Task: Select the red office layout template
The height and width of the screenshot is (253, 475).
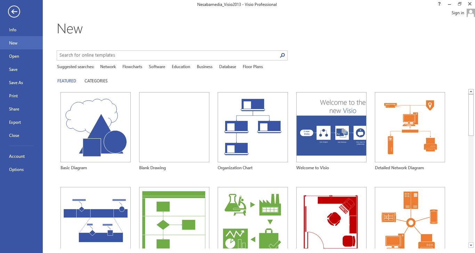Action: 331,219
